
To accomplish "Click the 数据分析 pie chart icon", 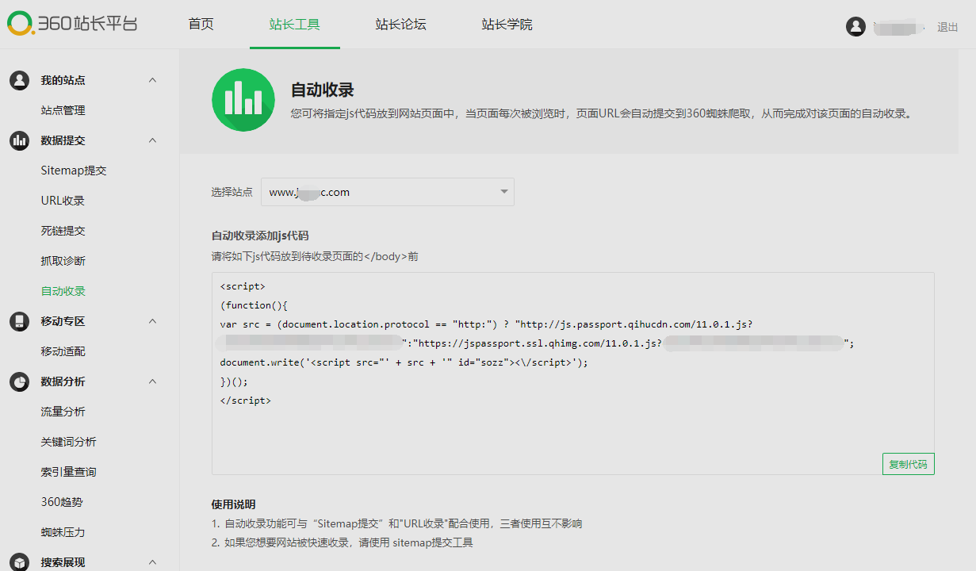I will pos(19,381).
